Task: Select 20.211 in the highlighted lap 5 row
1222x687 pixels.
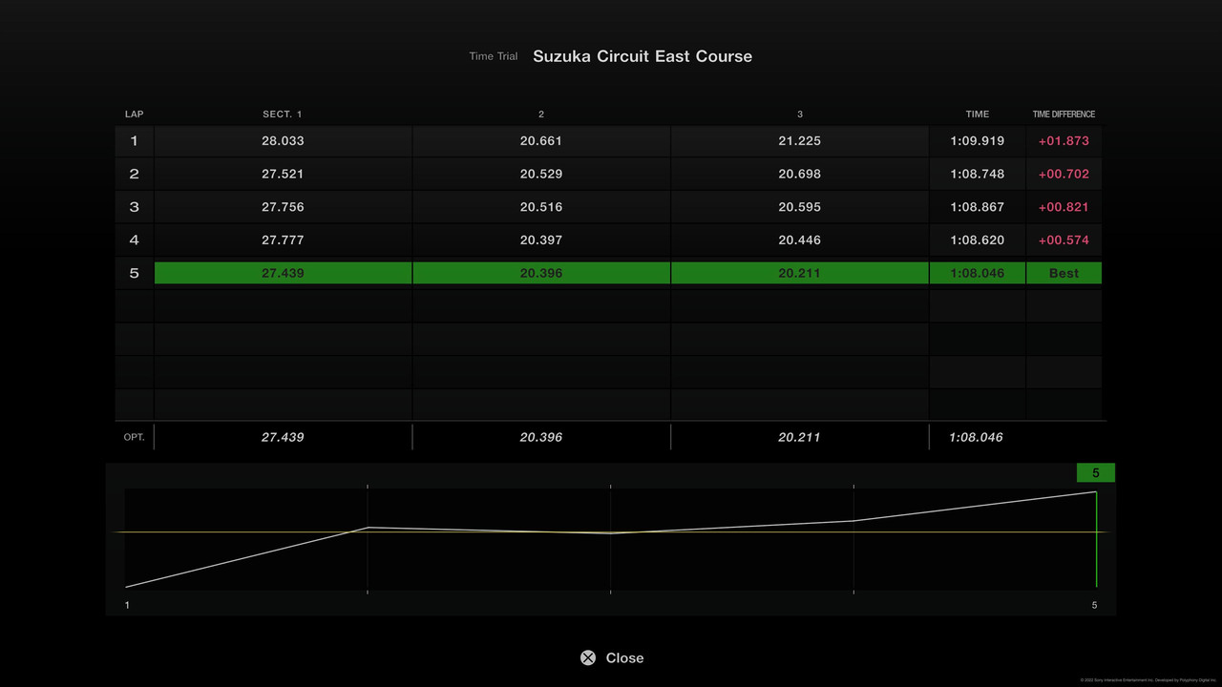Action: click(x=799, y=273)
